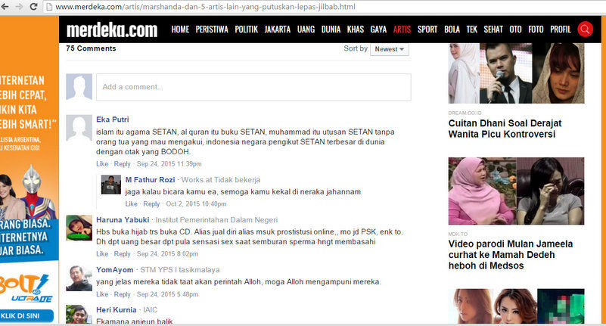The height and width of the screenshot is (326, 606).
Task: Click the Bolt Ultra LTE ad logo
Action: click(x=26, y=288)
